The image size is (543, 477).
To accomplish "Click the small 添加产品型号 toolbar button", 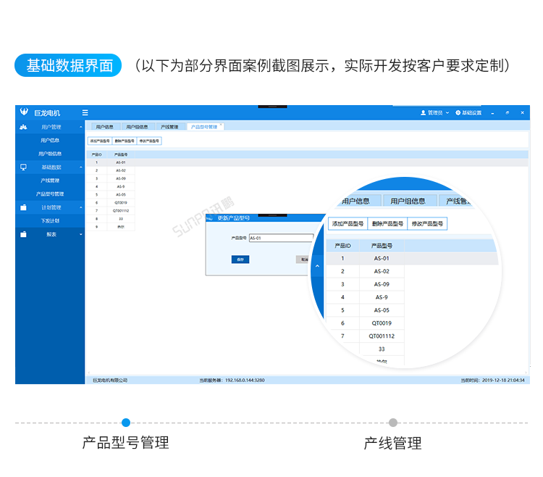I will (x=100, y=141).
